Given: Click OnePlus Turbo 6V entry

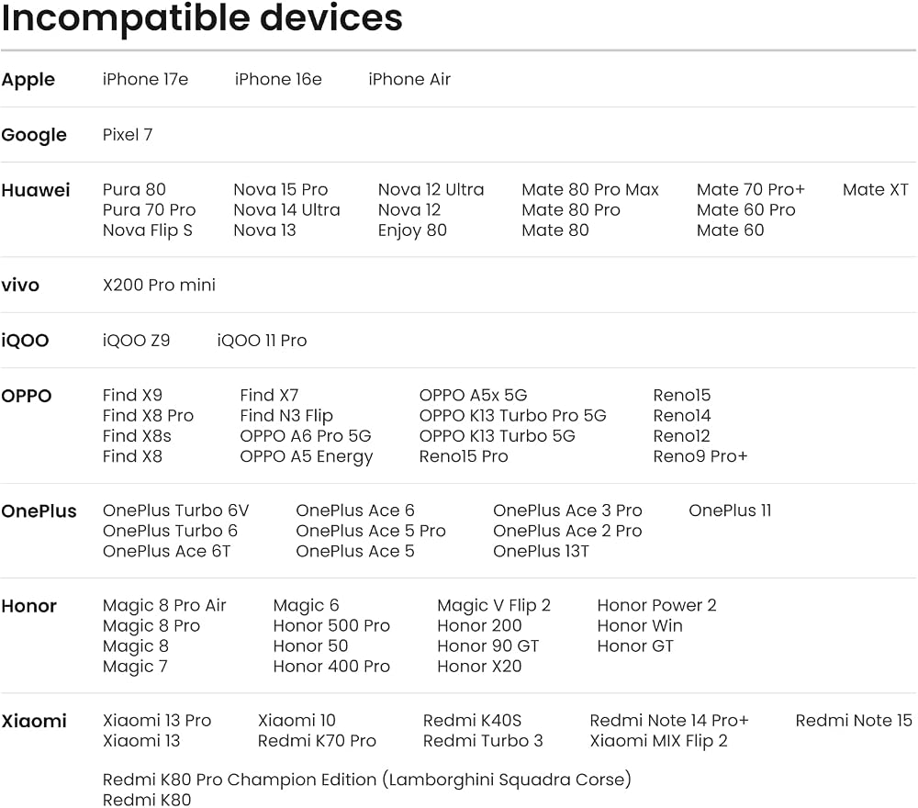Looking at the screenshot, I should pyautogui.click(x=175, y=511).
